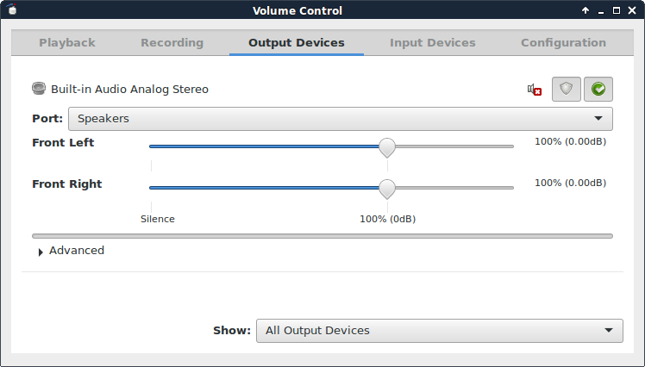The image size is (645, 367).
Task: Open the Show filter dropdown
Action: click(439, 330)
